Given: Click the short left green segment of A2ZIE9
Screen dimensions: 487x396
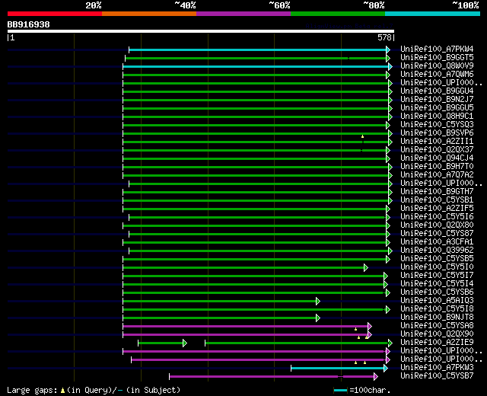Looking at the screenshot, I should (x=161, y=343).
